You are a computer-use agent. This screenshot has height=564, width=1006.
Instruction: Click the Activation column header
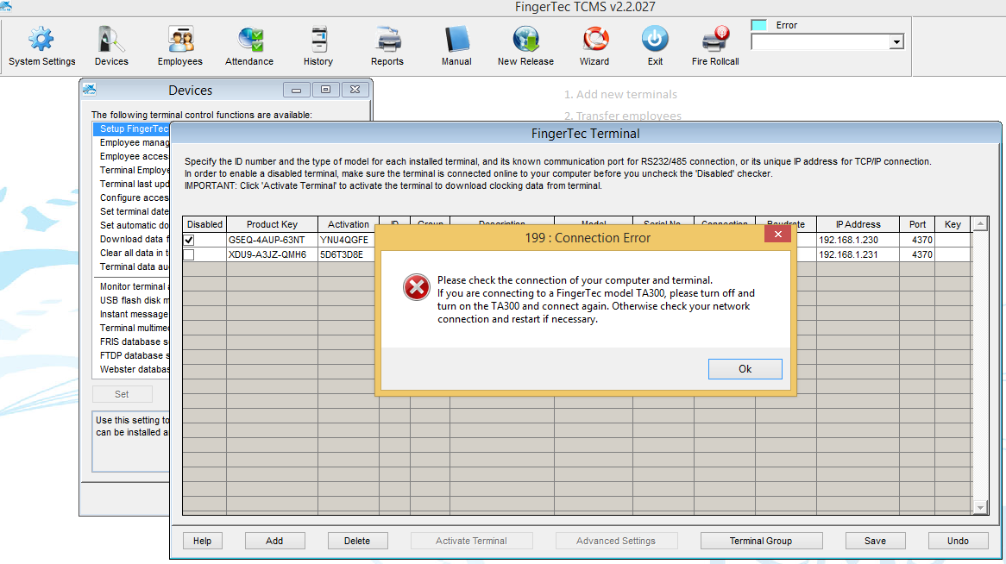349,224
